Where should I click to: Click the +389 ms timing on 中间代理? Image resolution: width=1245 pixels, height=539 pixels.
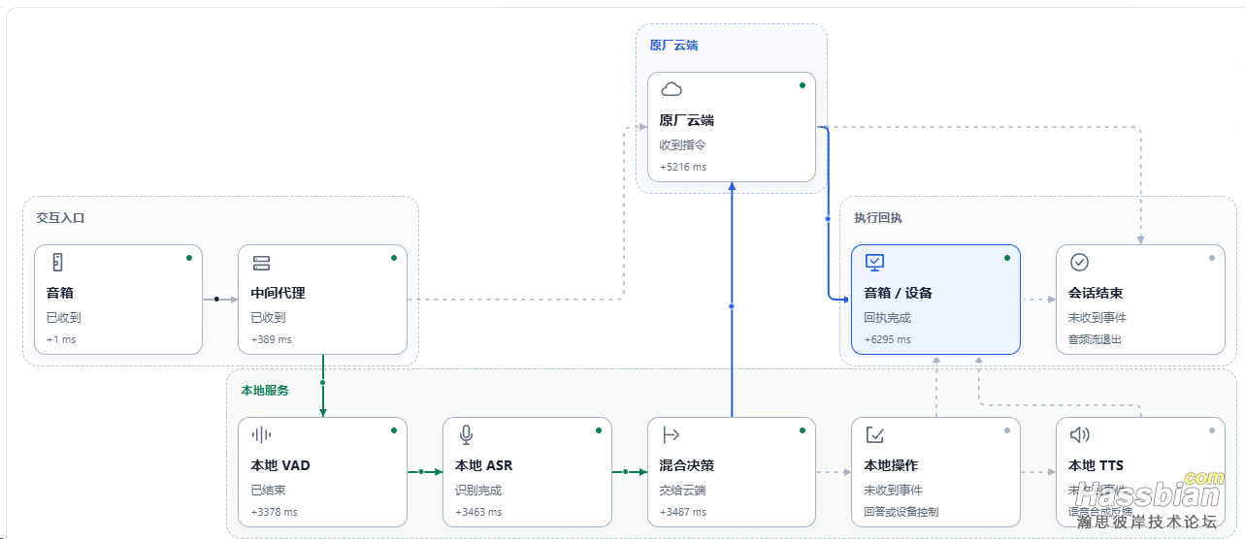tap(272, 339)
